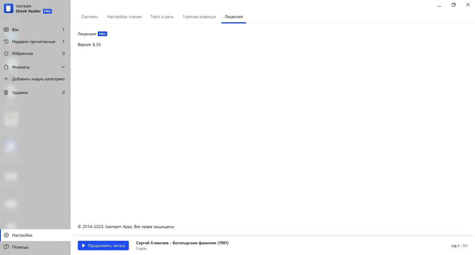Click the PRO badge in the app title

click(x=47, y=11)
